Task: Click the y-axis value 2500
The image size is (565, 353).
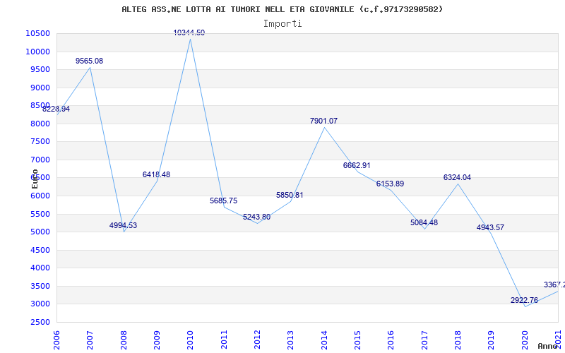Action: tap(40, 322)
